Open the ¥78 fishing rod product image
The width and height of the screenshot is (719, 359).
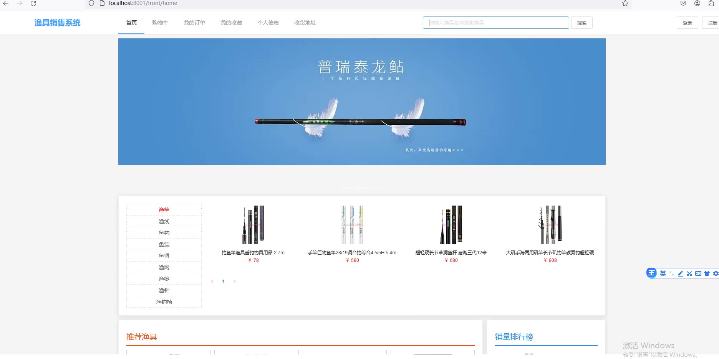(x=253, y=225)
